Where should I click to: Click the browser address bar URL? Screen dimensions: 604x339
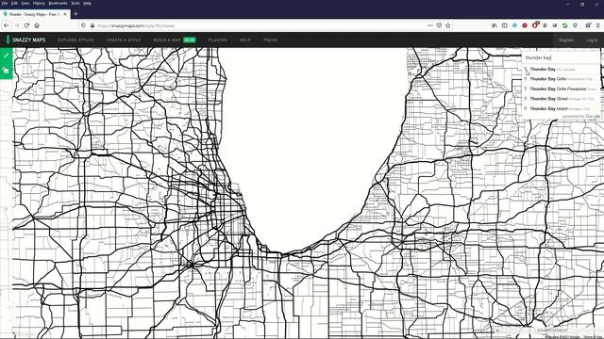136,25
